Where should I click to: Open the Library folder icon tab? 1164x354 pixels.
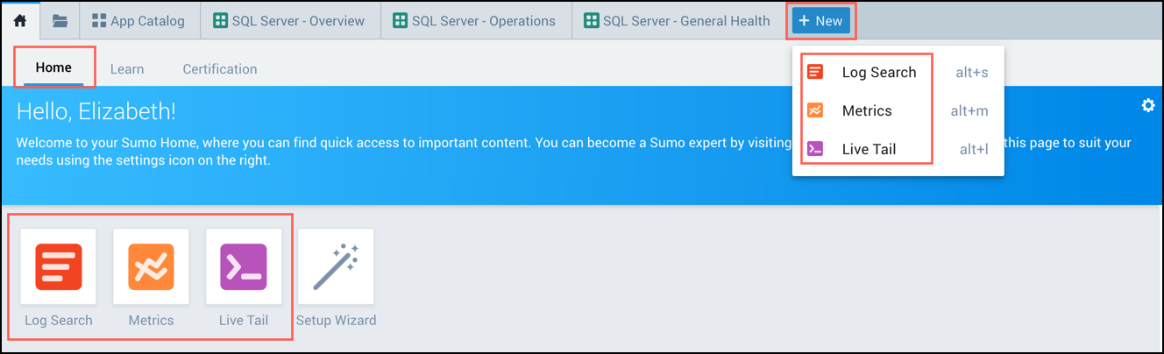pyautogui.click(x=60, y=21)
